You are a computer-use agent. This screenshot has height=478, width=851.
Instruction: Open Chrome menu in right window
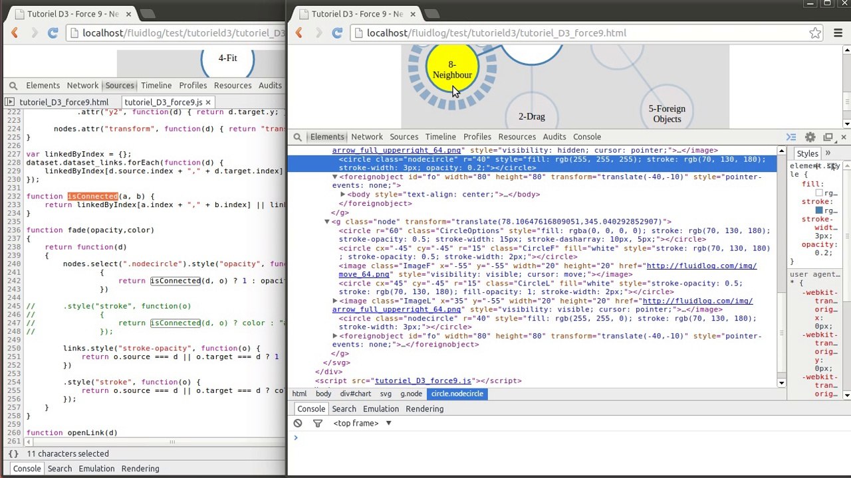[x=837, y=33]
